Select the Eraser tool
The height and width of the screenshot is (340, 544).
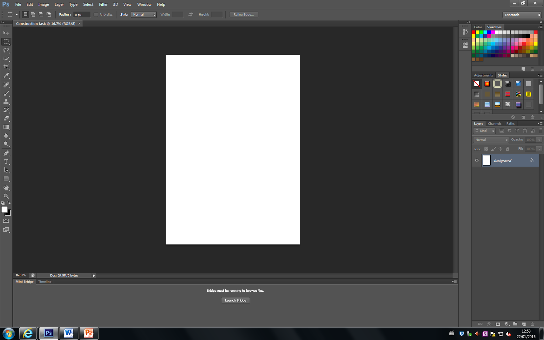[x=6, y=119]
